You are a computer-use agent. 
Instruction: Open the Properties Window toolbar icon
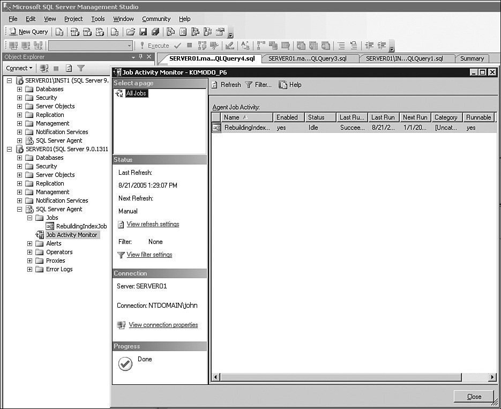point(220,32)
